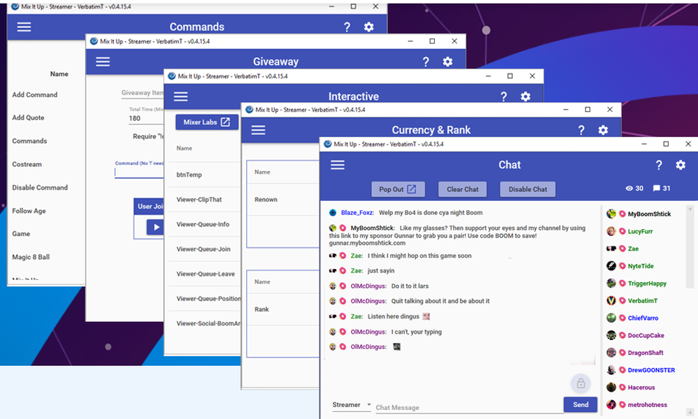Click TriggerHappy in chat user list

pyautogui.click(x=647, y=284)
